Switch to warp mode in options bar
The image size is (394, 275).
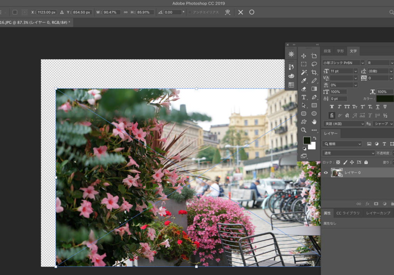(x=227, y=12)
